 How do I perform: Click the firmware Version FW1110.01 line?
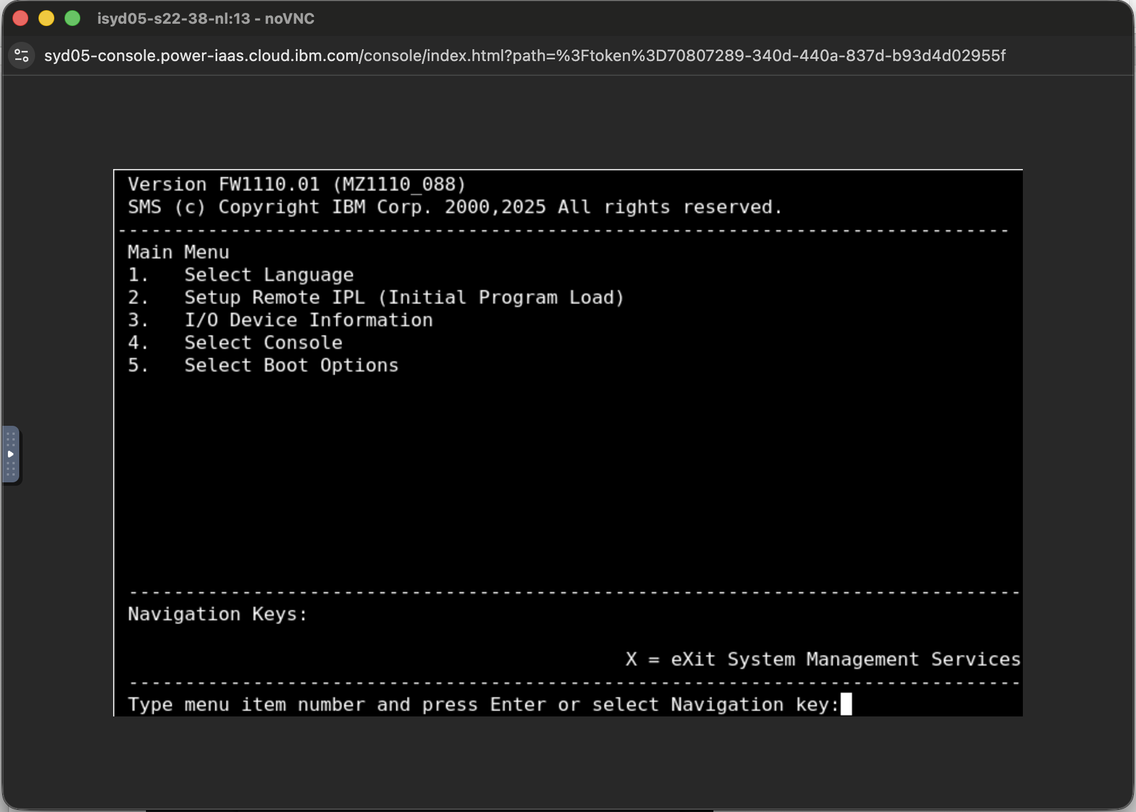(297, 184)
